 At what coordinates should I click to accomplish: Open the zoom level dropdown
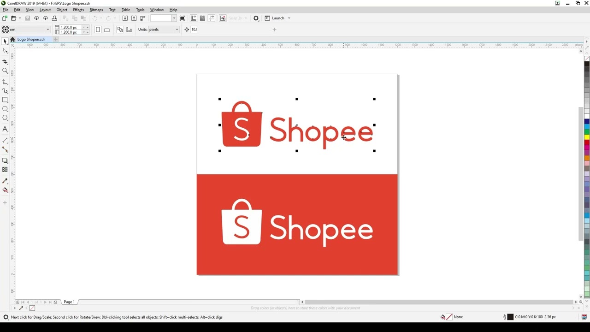[x=174, y=18]
